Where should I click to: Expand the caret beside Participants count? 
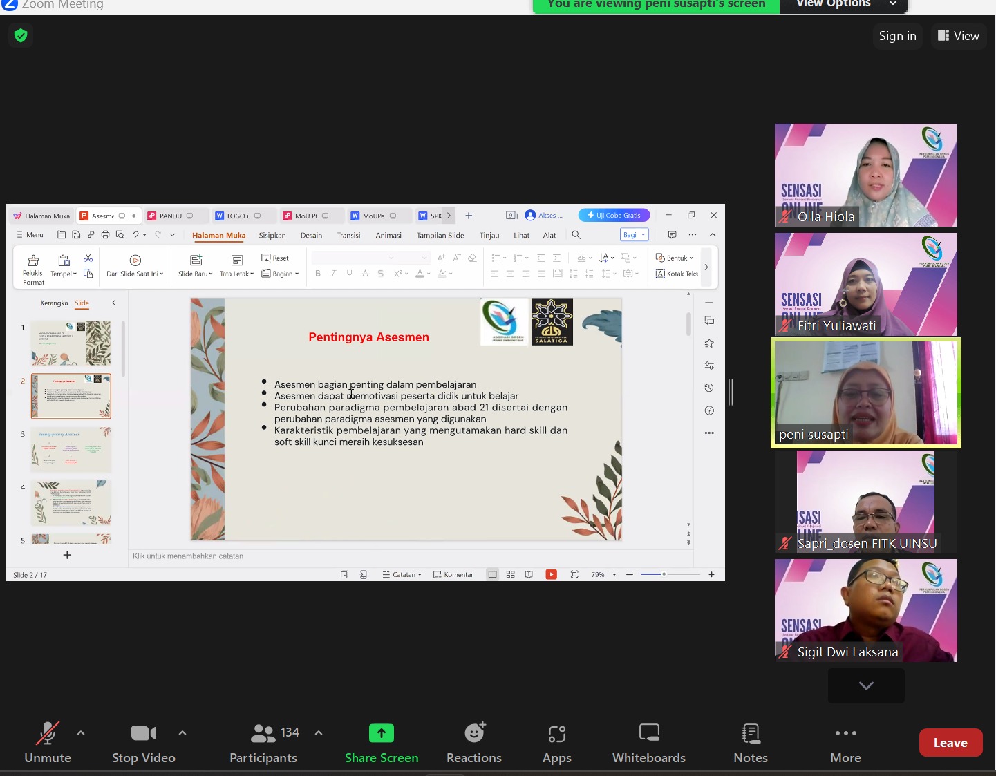319,732
